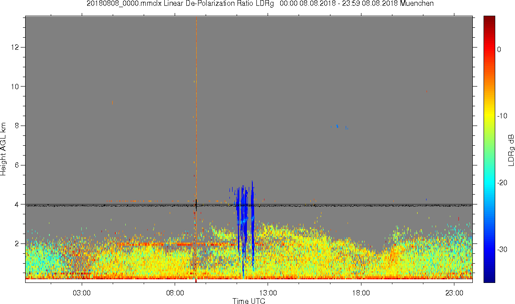Click the dark blue bottom of colorbar
The image size is (515, 304).
point(489,279)
